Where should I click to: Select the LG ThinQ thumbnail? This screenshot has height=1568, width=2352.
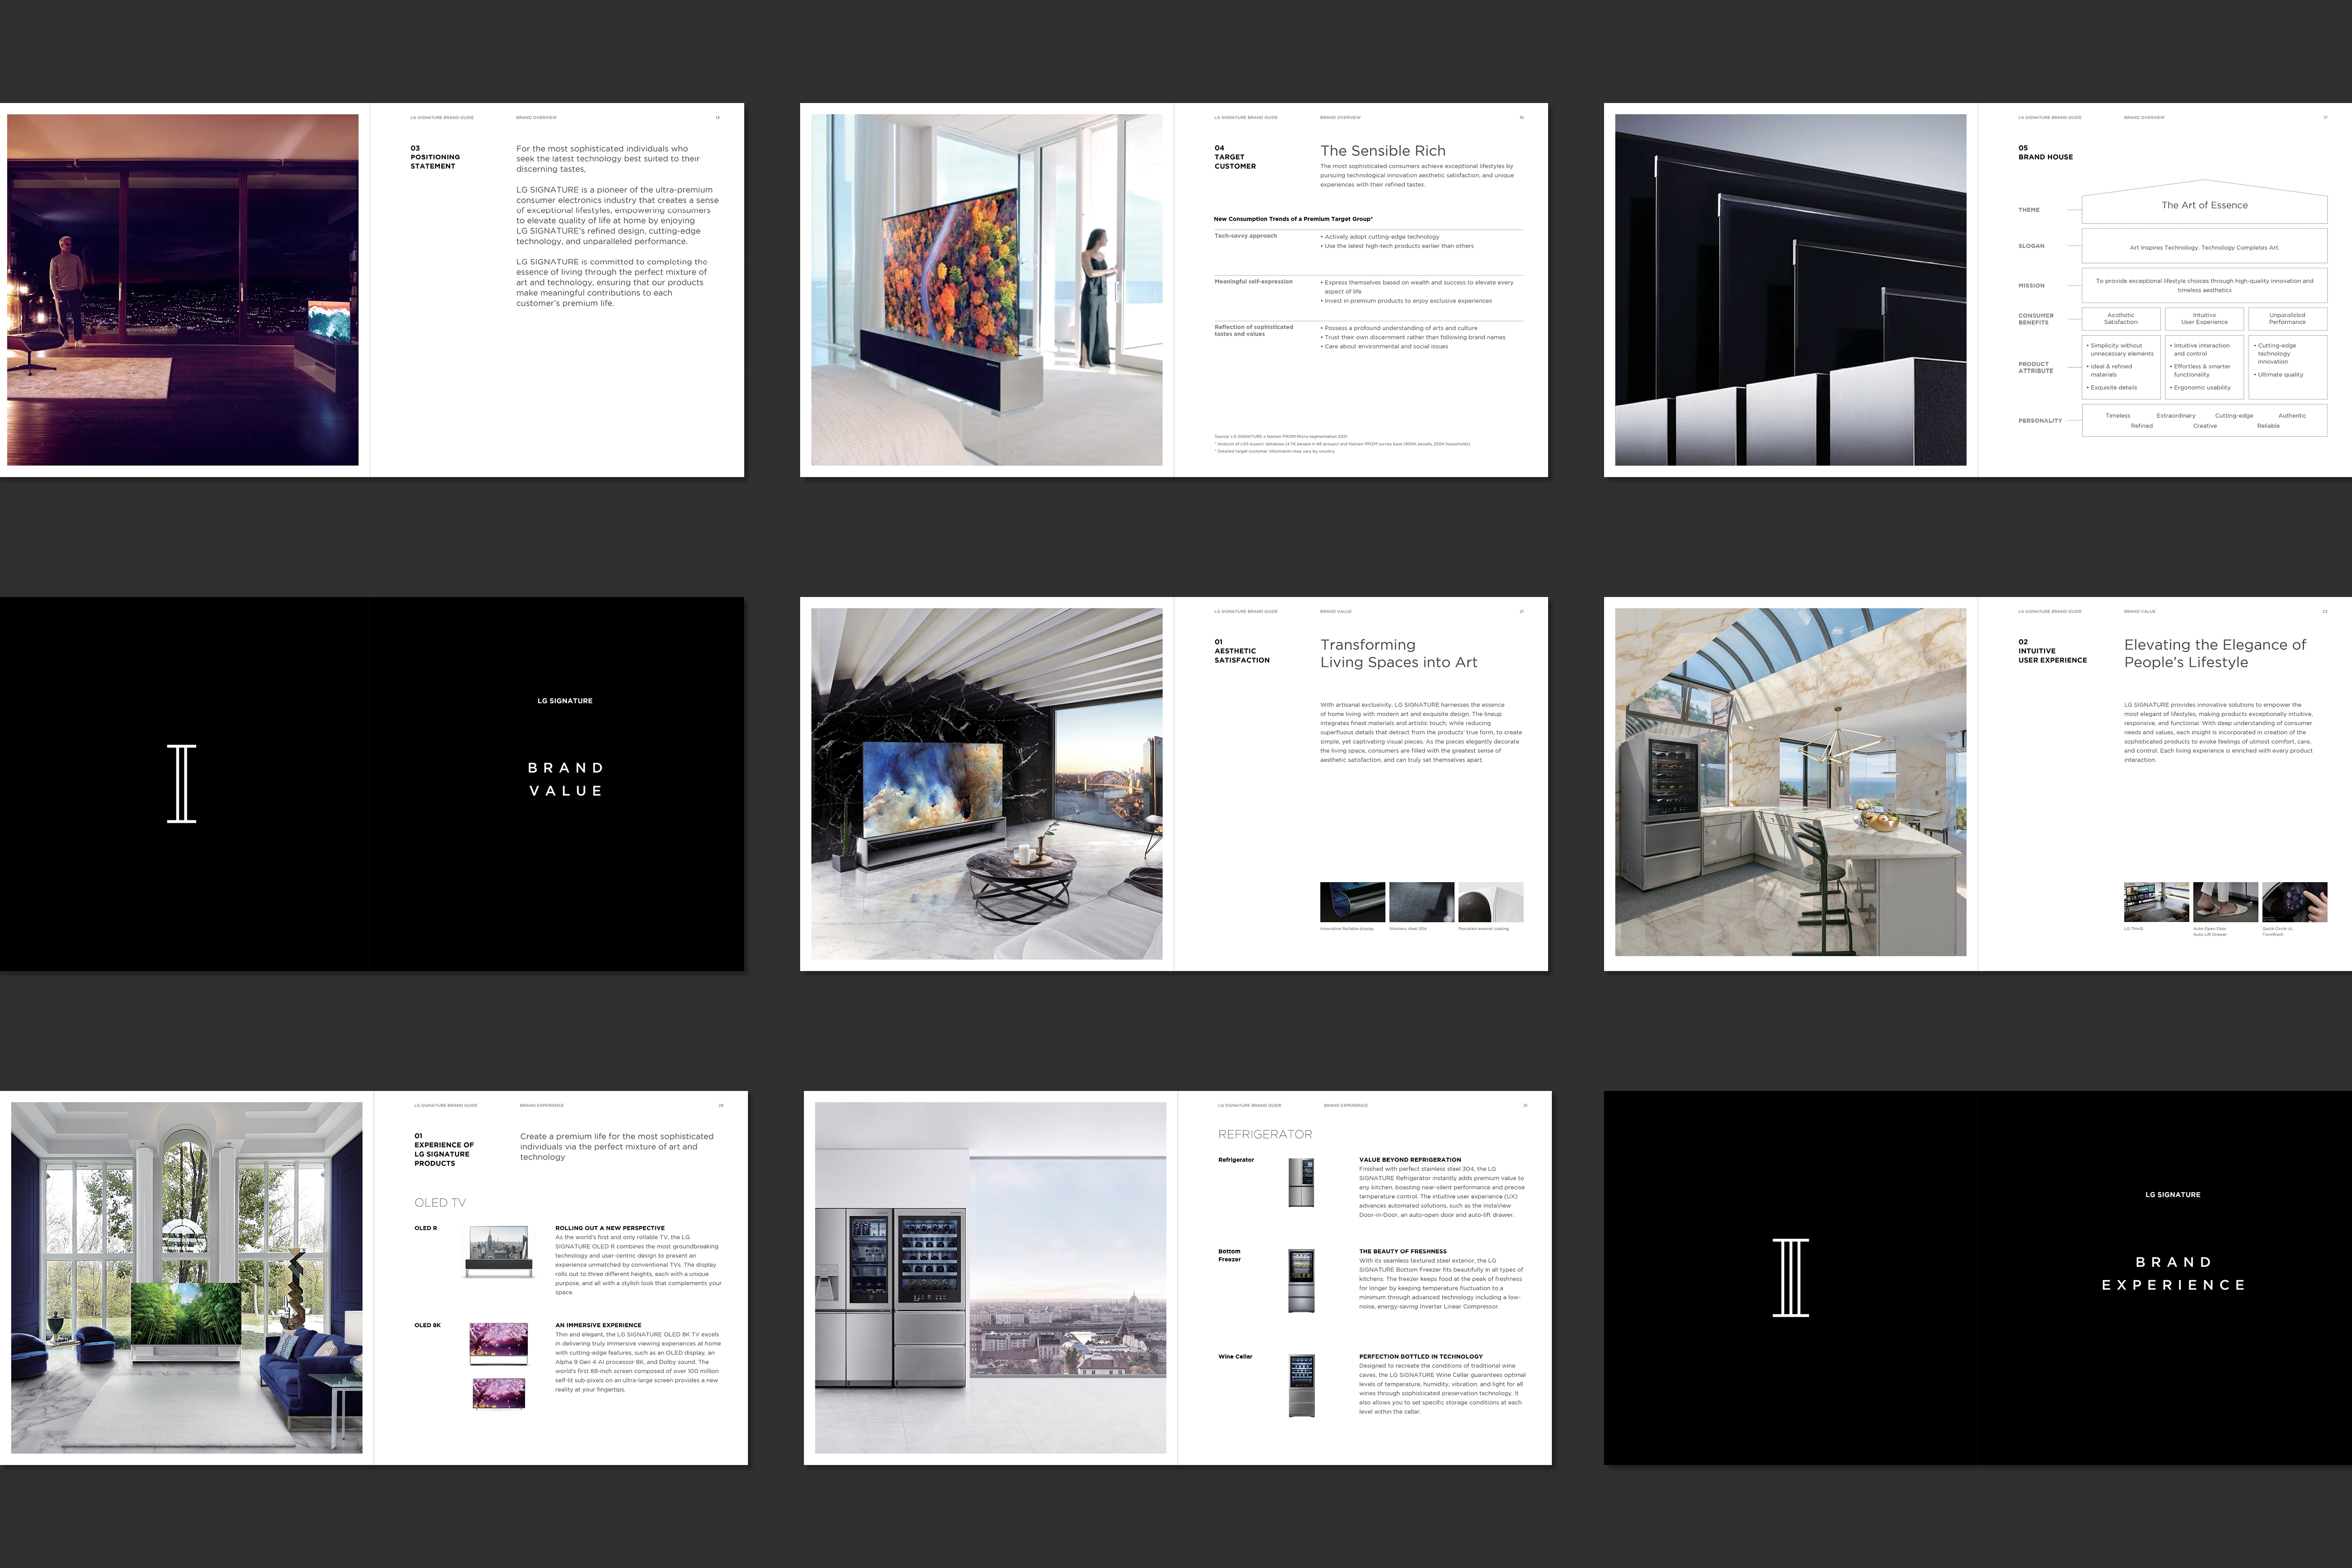tap(2157, 902)
